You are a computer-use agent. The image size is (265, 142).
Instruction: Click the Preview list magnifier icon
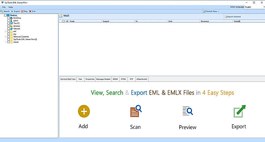click(x=188, y=111)
